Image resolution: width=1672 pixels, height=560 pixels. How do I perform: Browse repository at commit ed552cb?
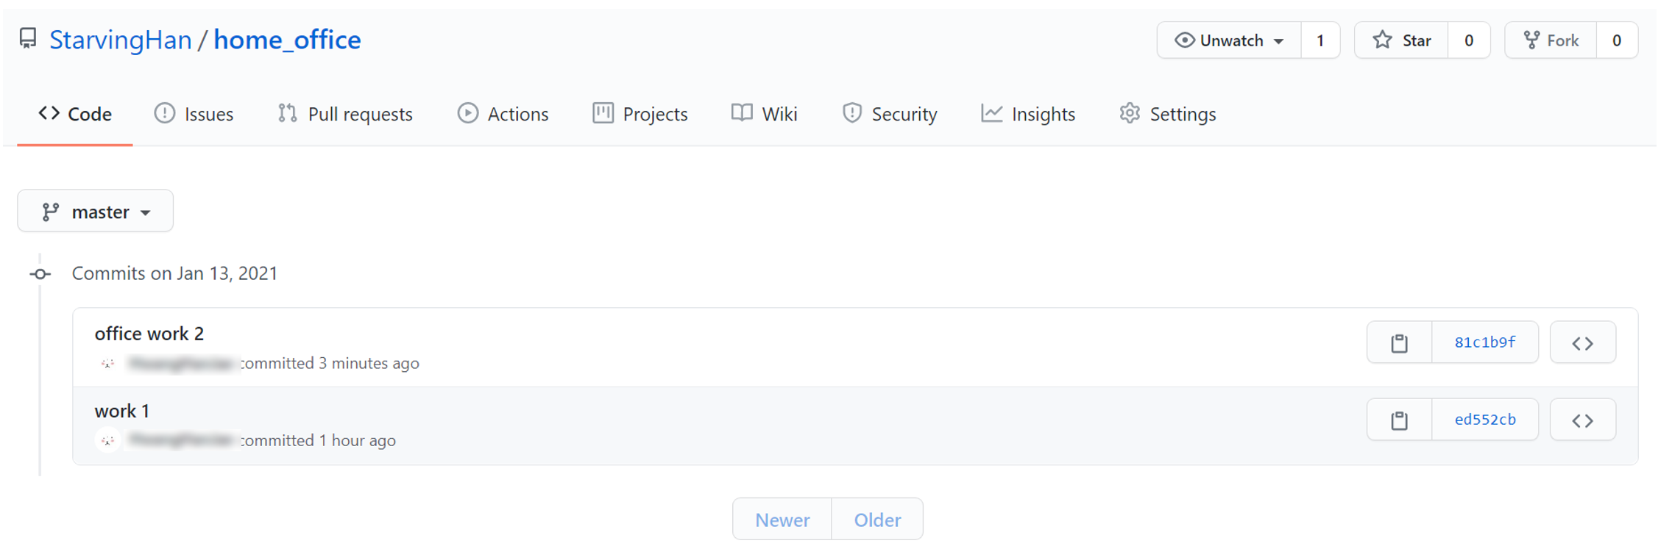click(1583, 420)
